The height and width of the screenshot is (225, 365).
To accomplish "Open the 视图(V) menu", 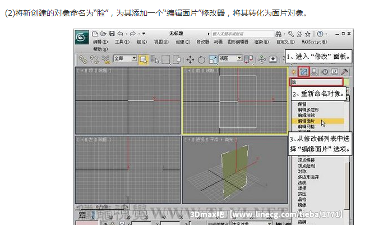I will (x=161, y=42).
